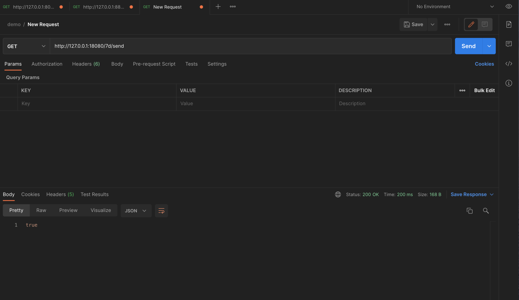This screenshot has width=519, height=300.
Task: Switch to the Authorization tab
Action: coord(47,64)
